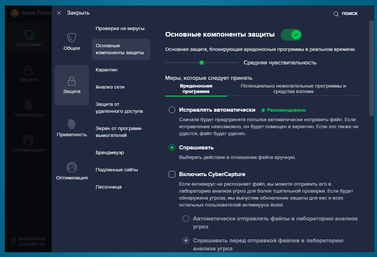This screenshot has height=257, width=377.
Task: Click the Закрыть label
Action: click(78, 13)
